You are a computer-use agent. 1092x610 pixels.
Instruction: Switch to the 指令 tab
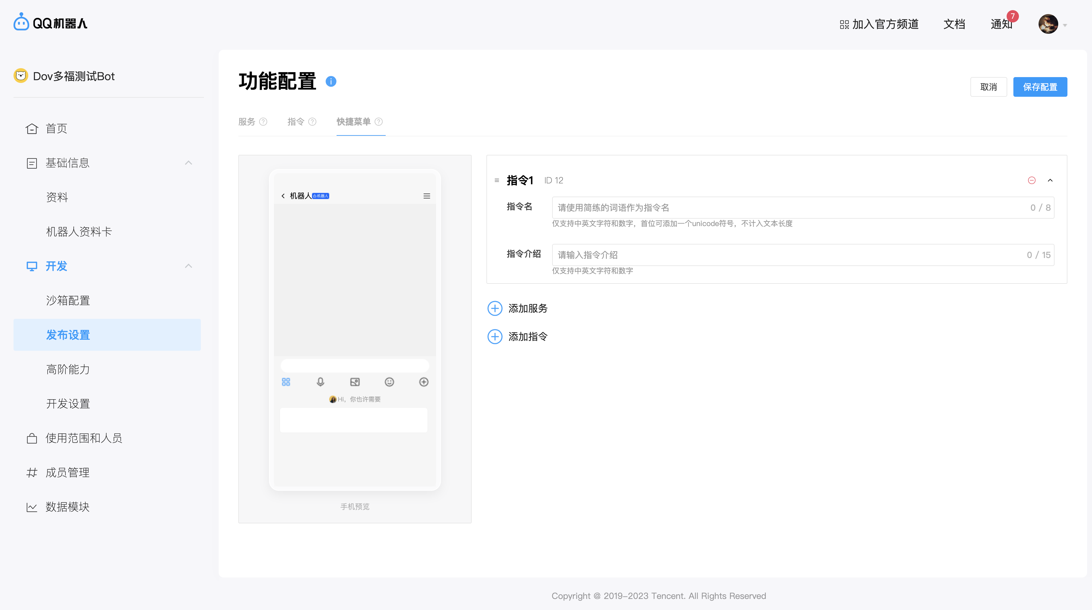click(x=295, y=122)
